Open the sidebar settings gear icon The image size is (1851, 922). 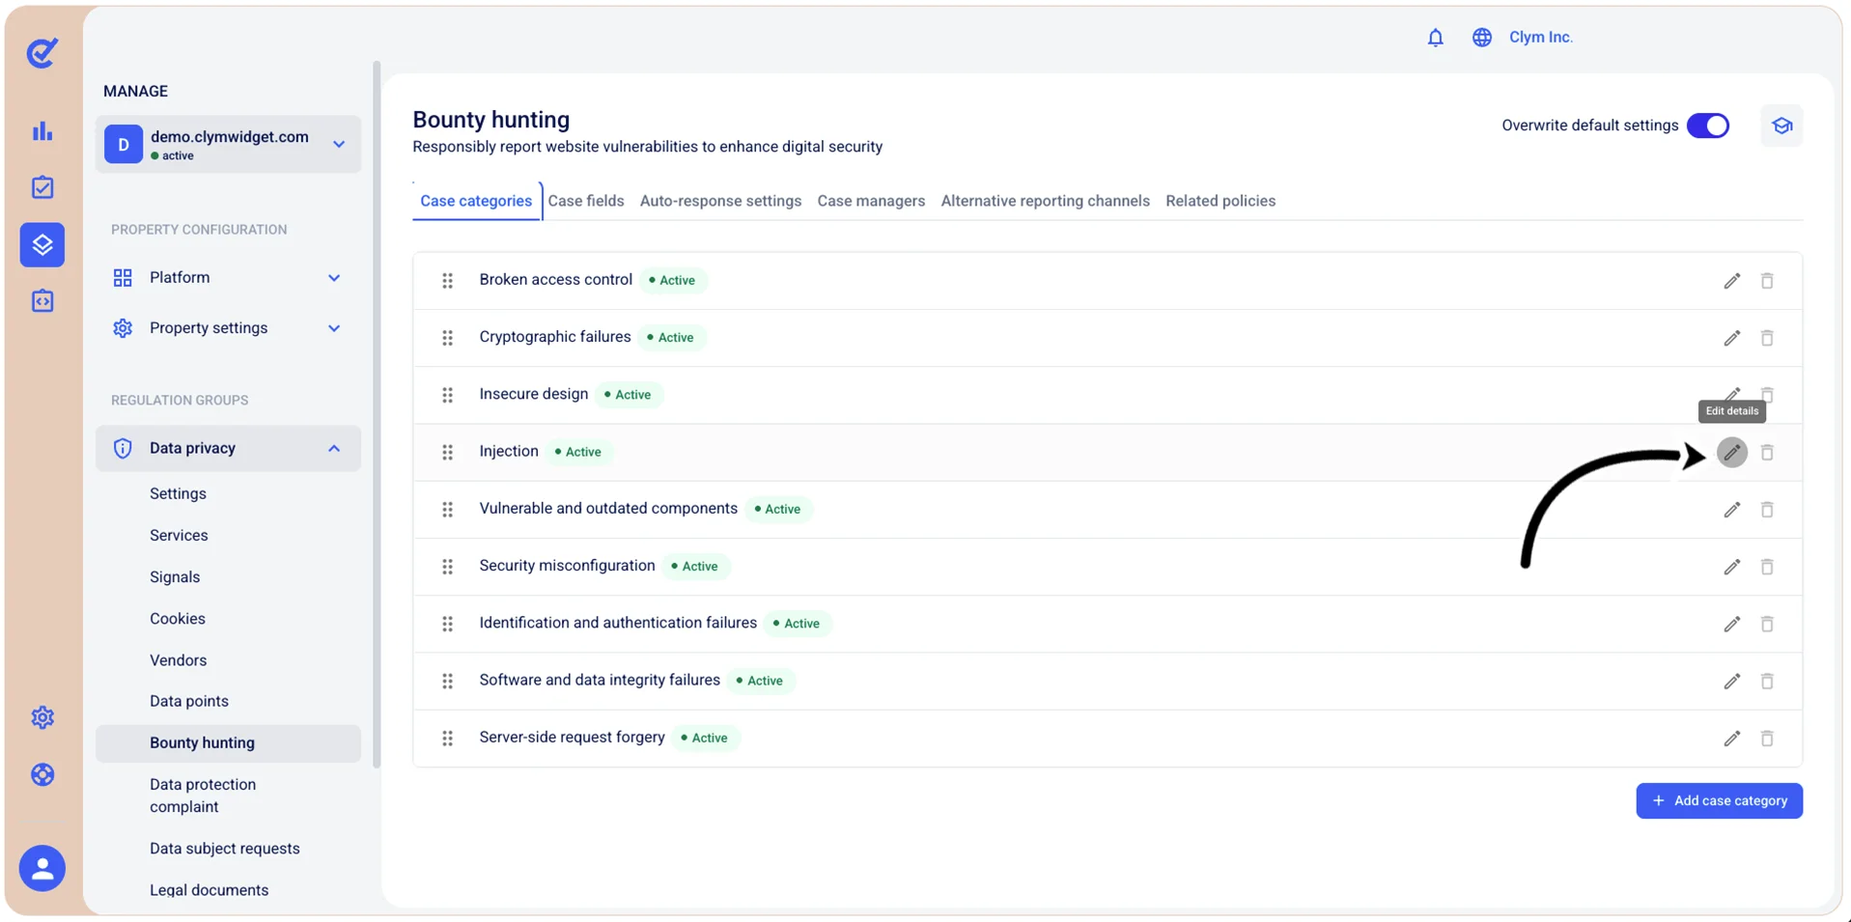pyautogui.click(x=42, y=717)
